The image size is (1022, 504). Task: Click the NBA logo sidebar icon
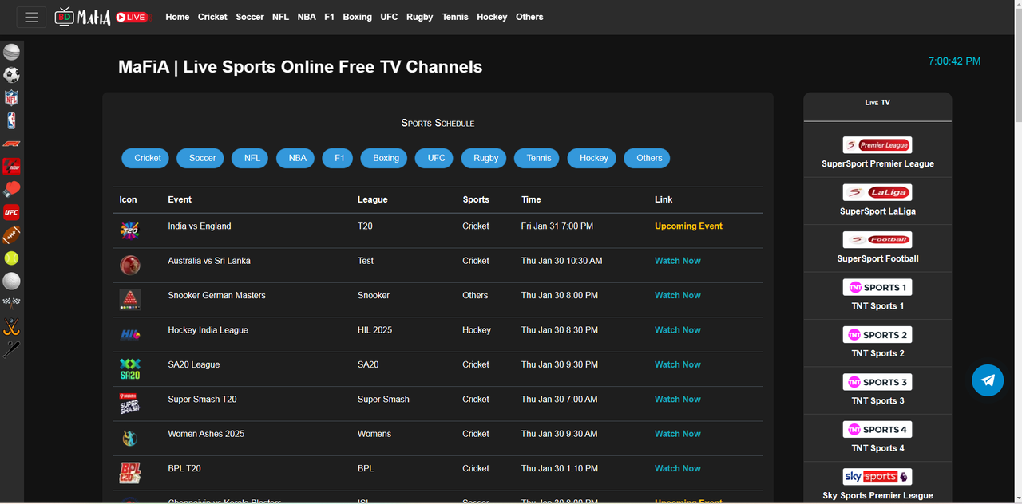(x=11, y=121)
